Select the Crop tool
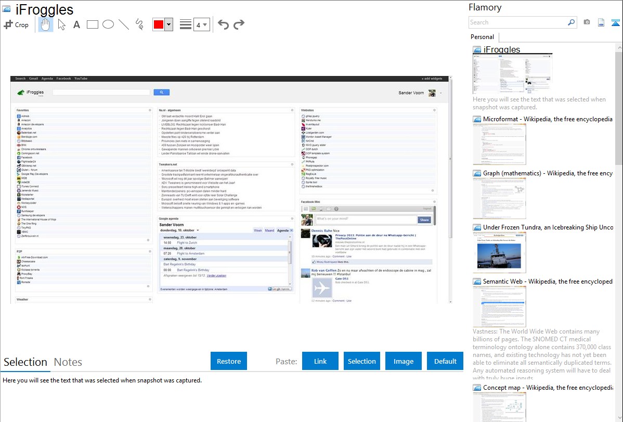The height and width of the screenshot is (422, 623). (16, 24)
